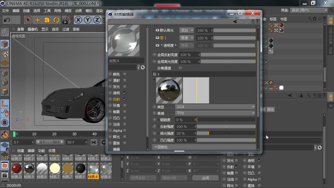334x188 pixels.
Task: Enable the 环境 channel checkbox
Action: (x=125, y=105)
